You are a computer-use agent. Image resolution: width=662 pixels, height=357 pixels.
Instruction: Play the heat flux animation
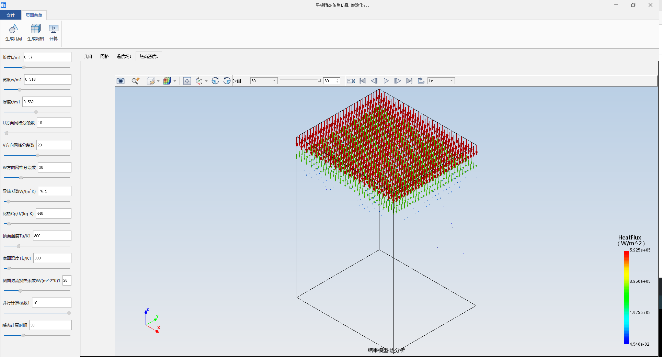pos(386,81)
